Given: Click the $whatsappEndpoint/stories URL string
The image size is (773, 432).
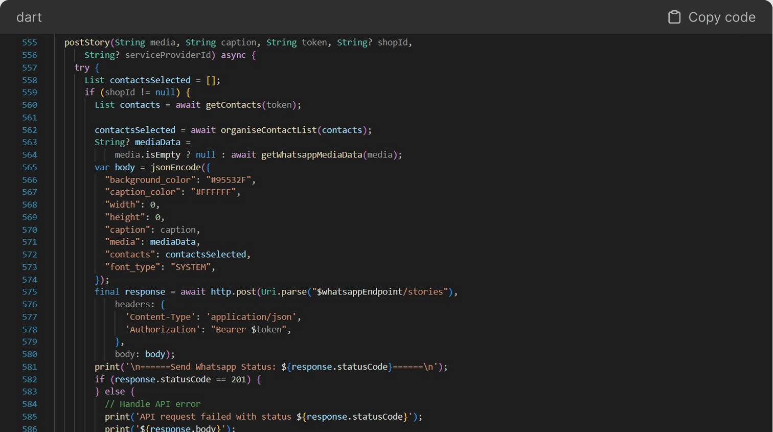Looking at the screenshot, I should tap(380, 292).
